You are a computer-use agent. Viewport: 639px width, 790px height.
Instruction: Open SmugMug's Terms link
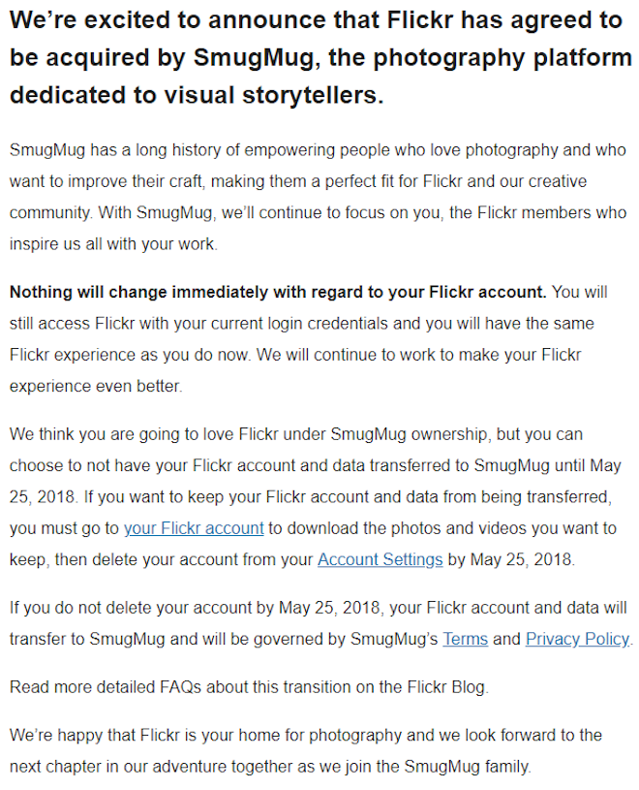[466, 639]
